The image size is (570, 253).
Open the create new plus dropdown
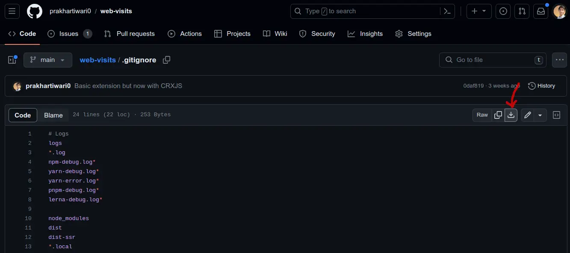(479, 12)
